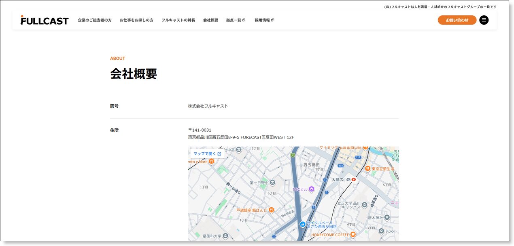Click the FULLCAST logo
The image size is (514, 246).
point(45,20)
